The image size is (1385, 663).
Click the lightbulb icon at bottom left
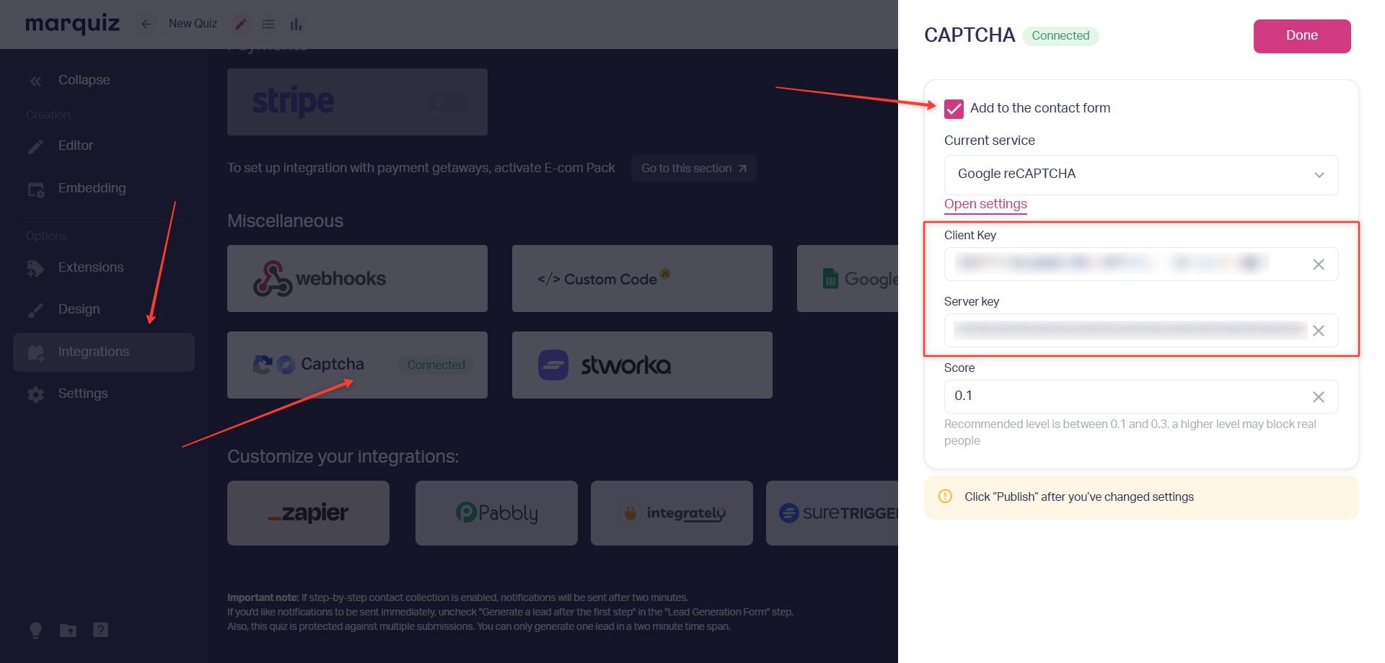[x=35, y=630]
